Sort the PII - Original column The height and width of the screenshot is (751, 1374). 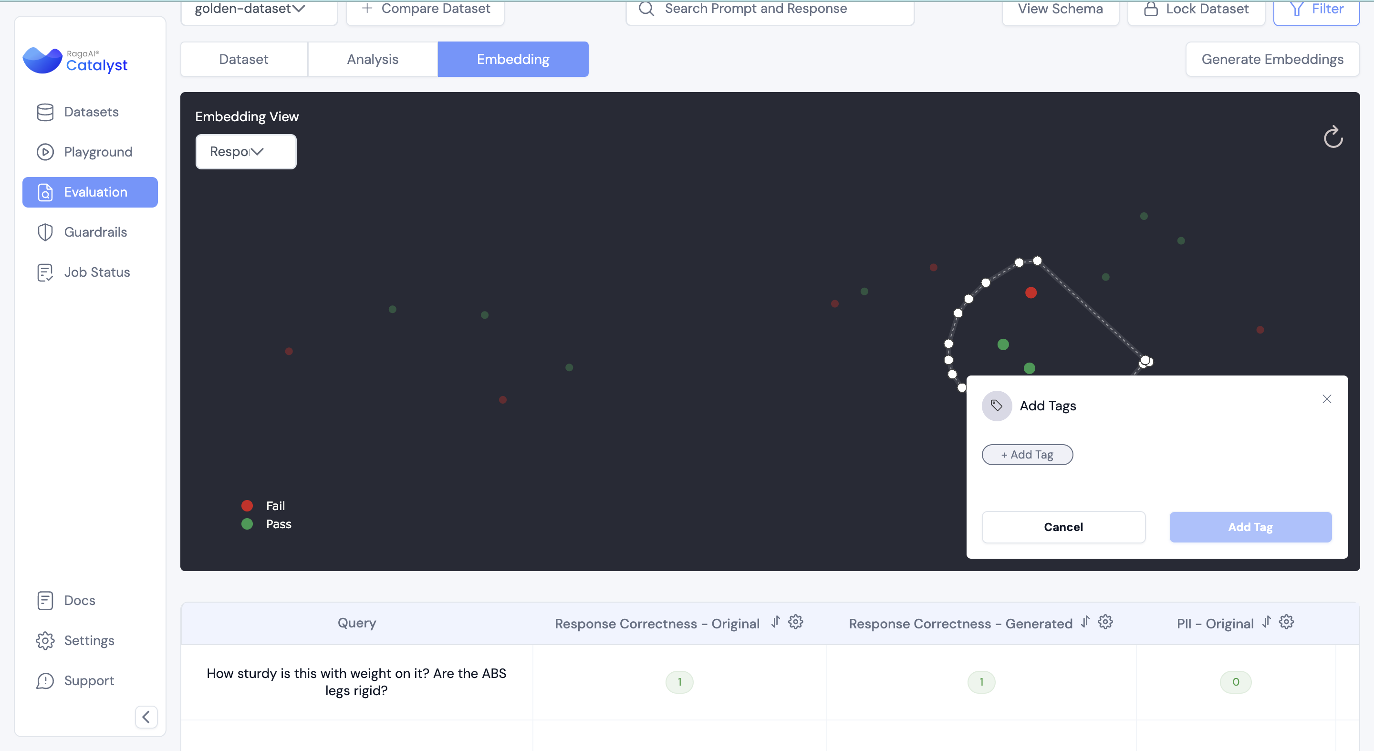click(1266, 622)
